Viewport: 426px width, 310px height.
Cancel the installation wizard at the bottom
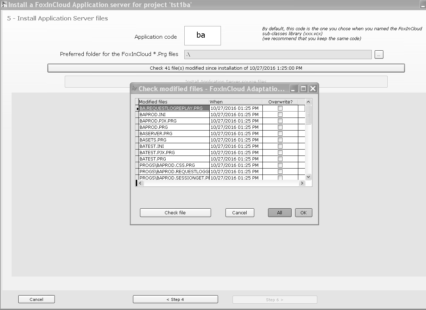click(37, 299)
